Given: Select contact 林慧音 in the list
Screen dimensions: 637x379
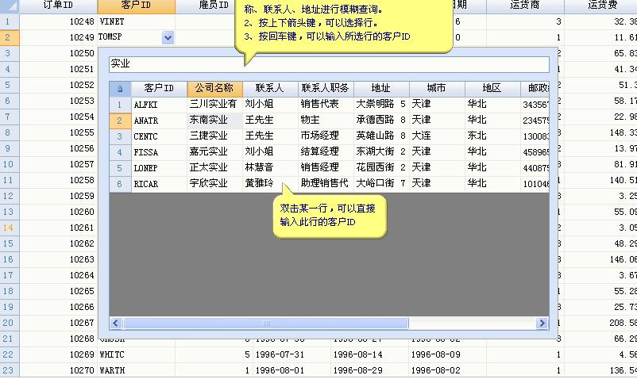Looking at the screenshot, I should pyautogui.click(x=259, y=168).
